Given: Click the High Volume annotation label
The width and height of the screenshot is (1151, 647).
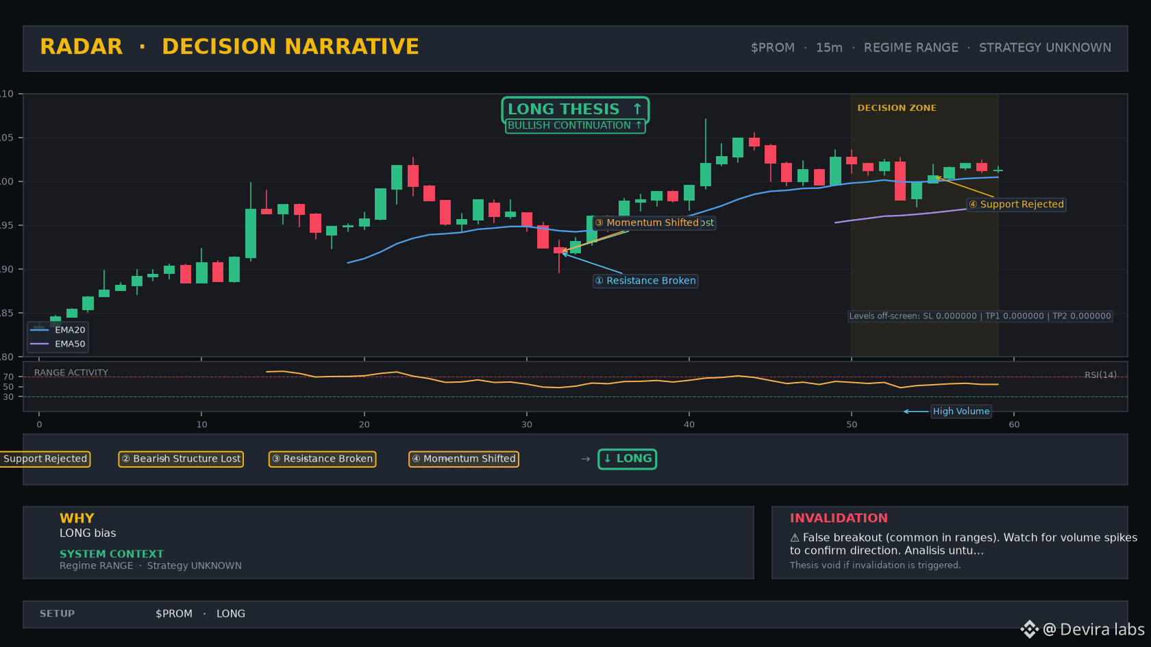Looking at the screenshot, I should [961, 411].
